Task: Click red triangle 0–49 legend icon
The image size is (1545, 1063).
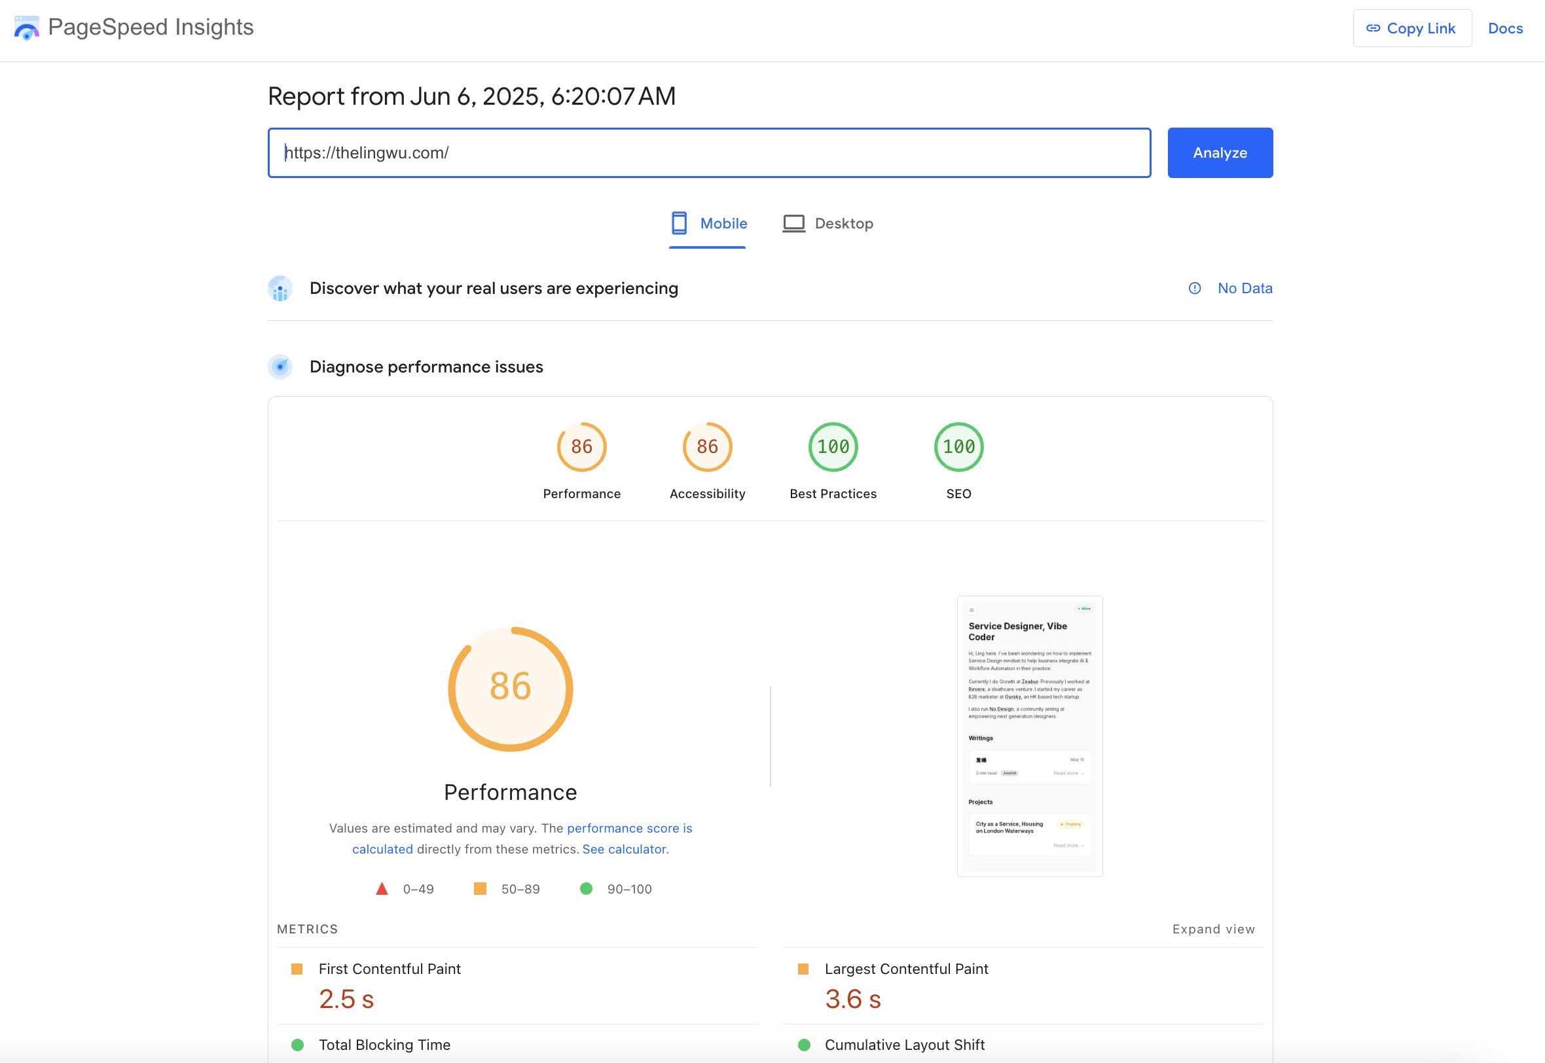Action: (382, 889)
